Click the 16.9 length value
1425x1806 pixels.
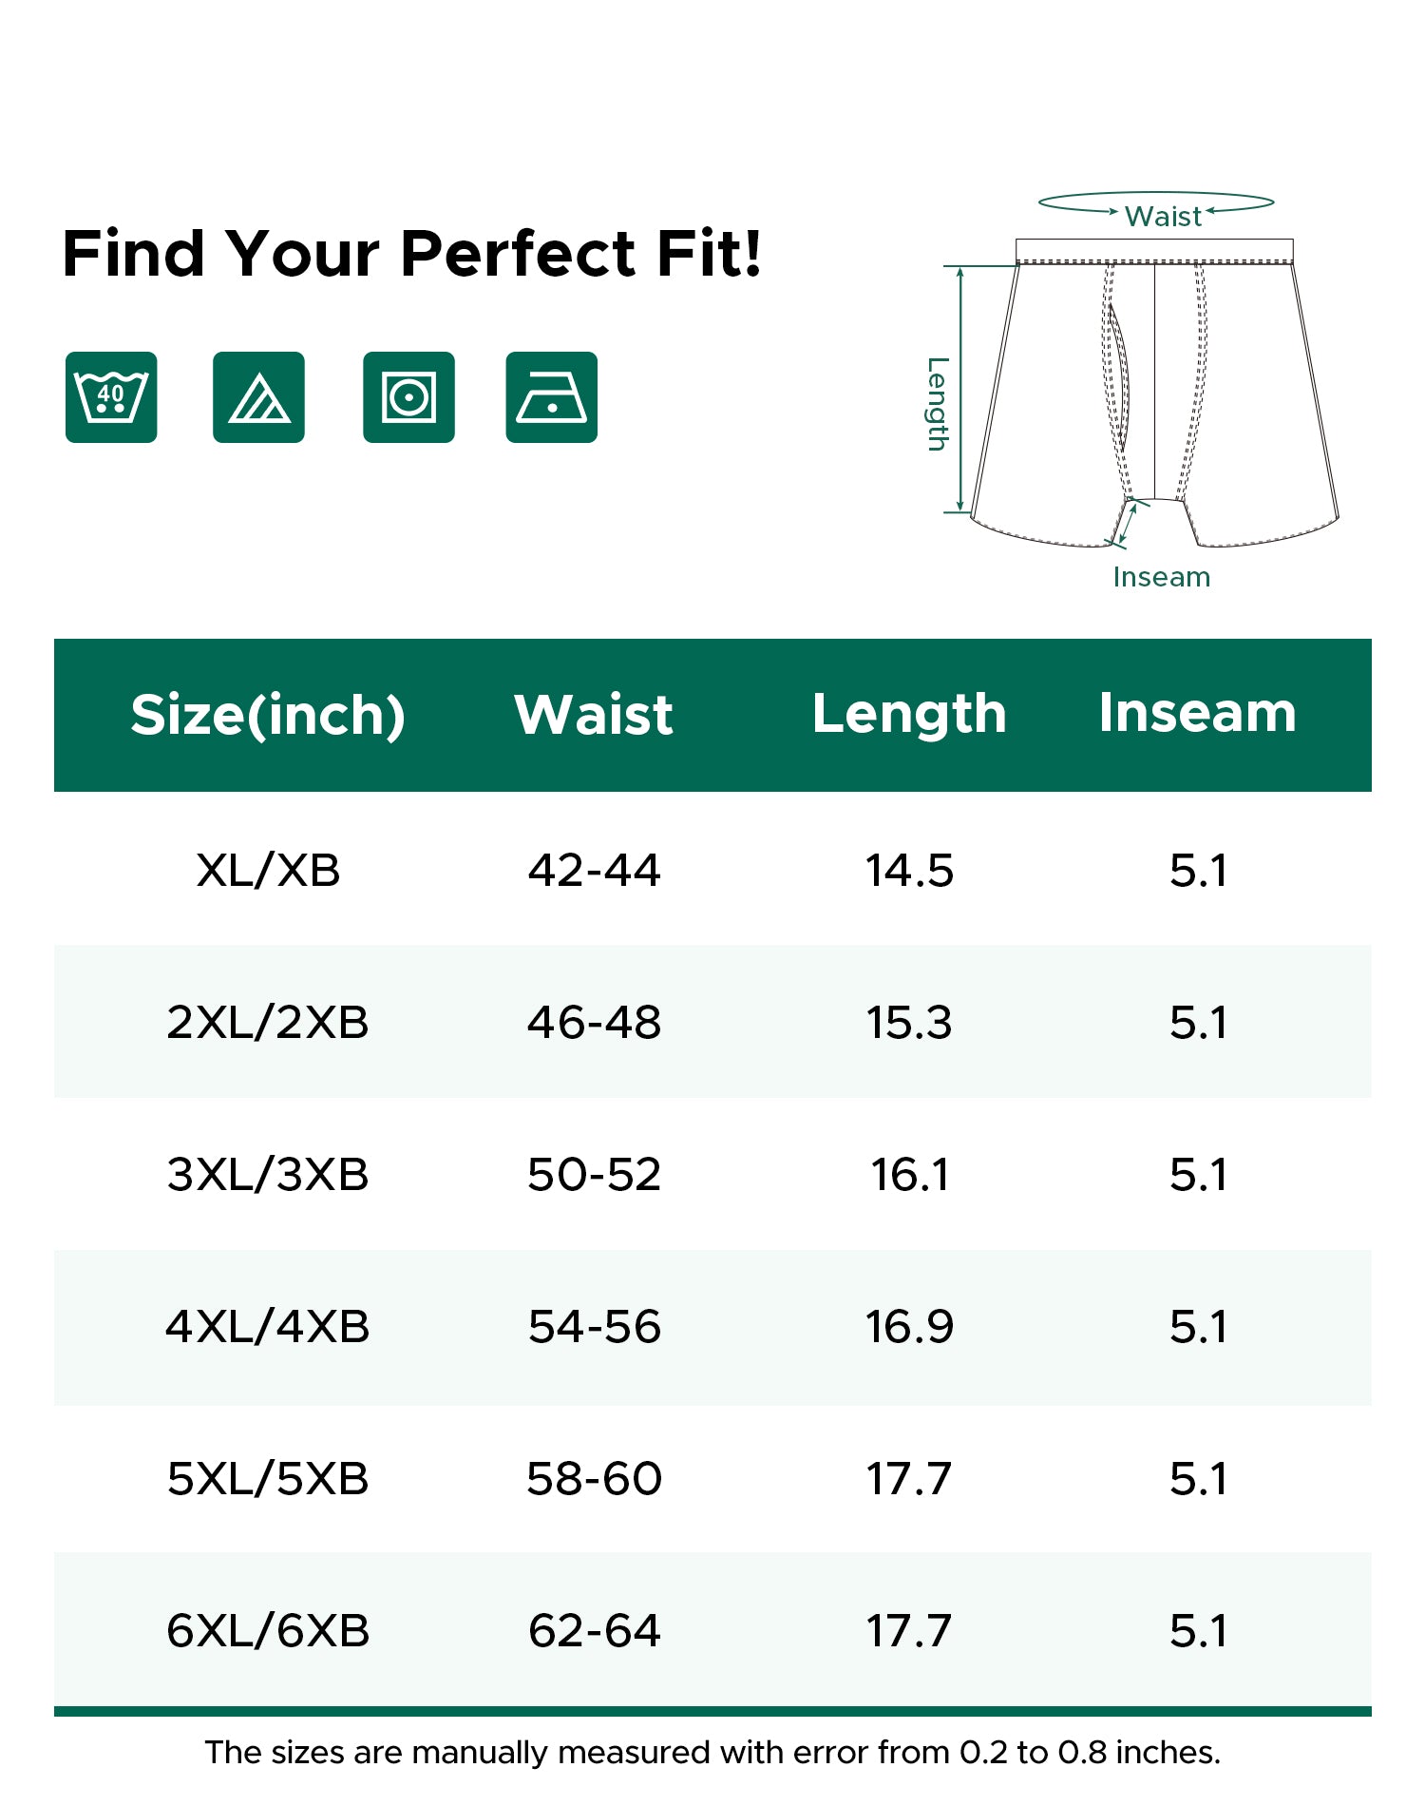pos(909,1327)
